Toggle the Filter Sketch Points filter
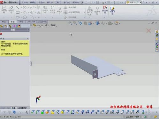This screenshot has width=159, height=119. click(x=68, y=112)
